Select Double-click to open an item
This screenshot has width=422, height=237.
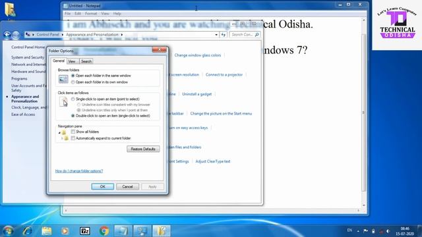point(73,116)
